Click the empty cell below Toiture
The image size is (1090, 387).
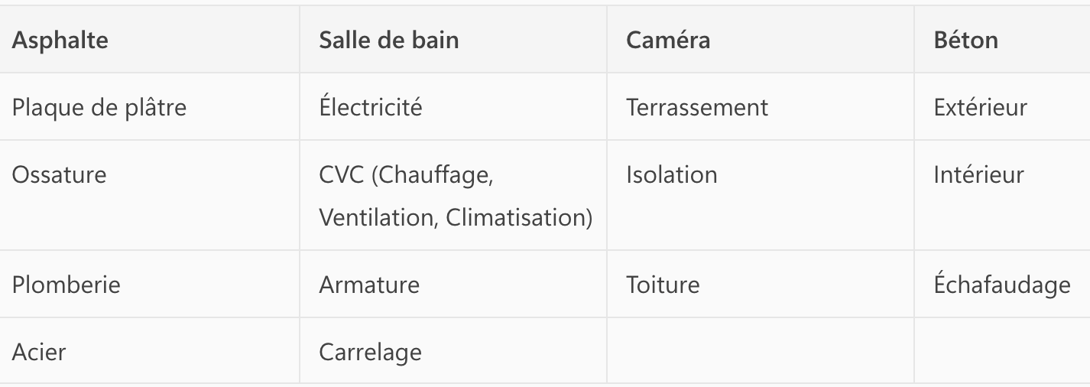(x=760, y=351)
